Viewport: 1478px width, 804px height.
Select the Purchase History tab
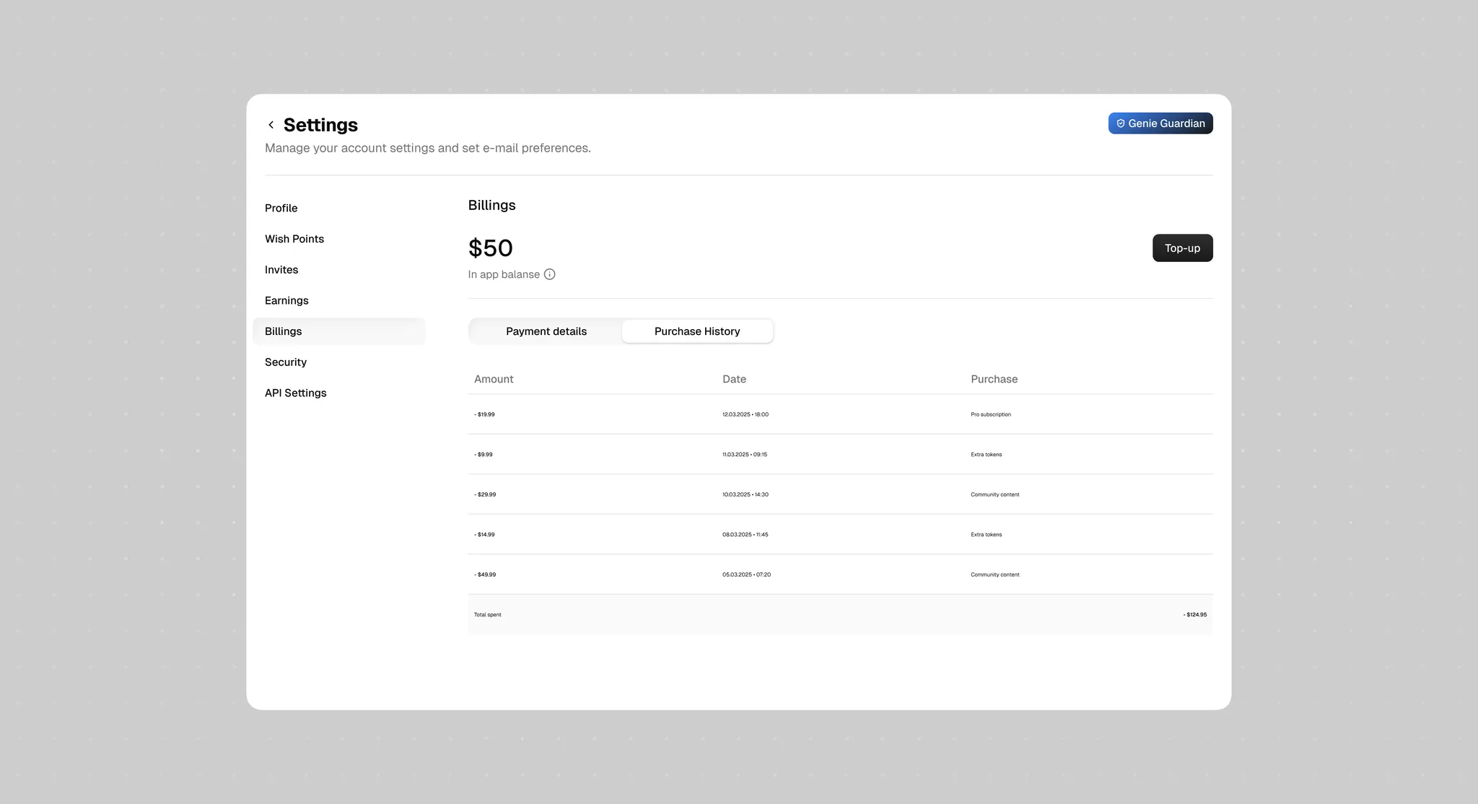pyautogui.click(x=697, y=331)
